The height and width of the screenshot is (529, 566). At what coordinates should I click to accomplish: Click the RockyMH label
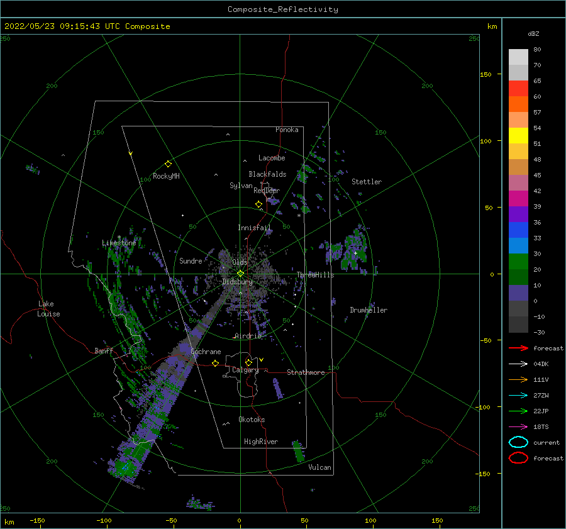(x=166, y=176)
